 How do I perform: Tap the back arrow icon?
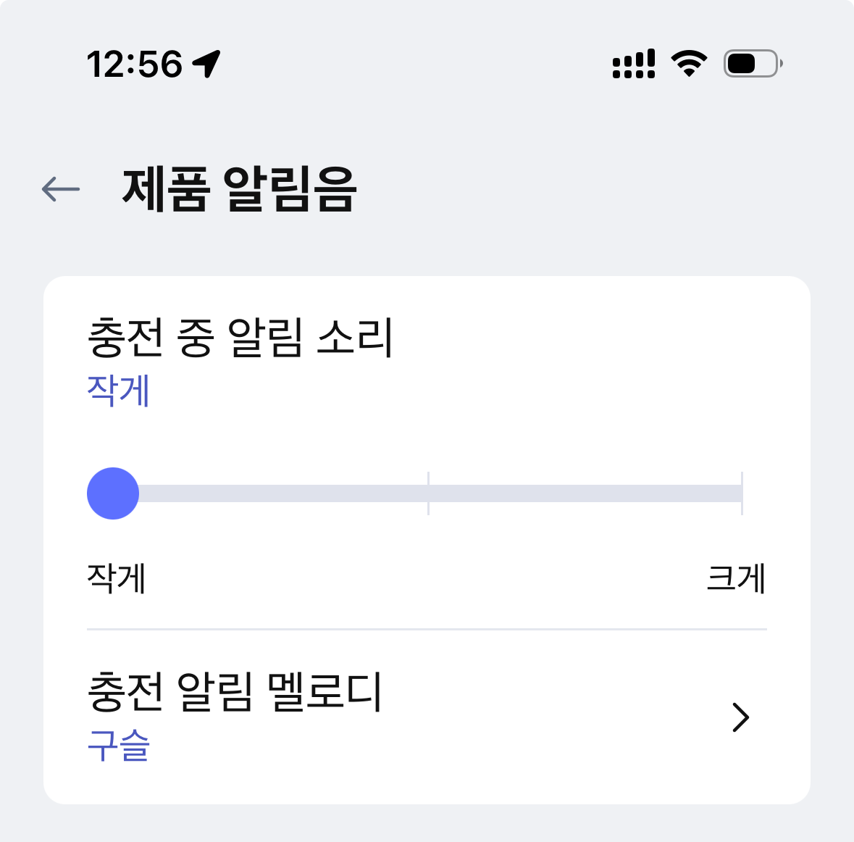pyautogui.click(x=61, y=189)
